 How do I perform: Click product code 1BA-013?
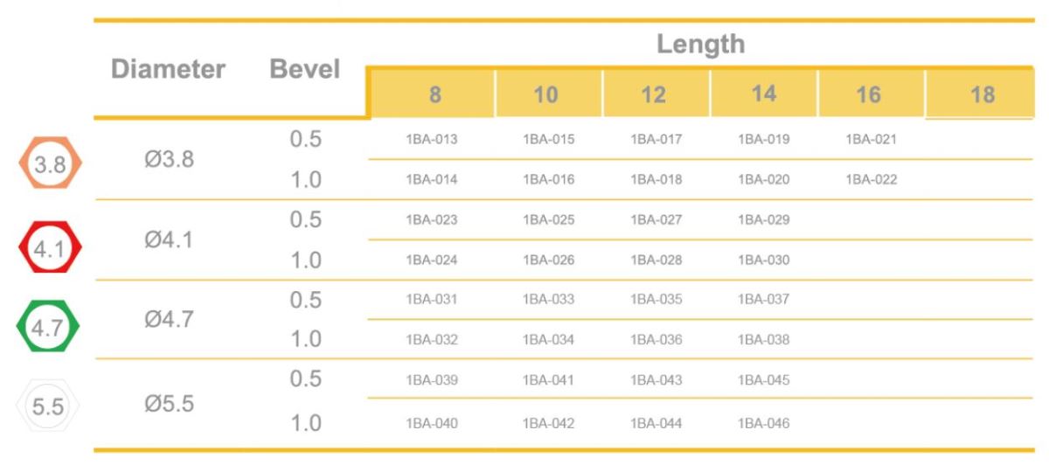tap(432, 139)
